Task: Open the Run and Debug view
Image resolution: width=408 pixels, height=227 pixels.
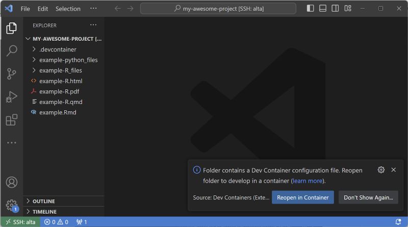Action: pyautogui.click(x=11, y=97)
